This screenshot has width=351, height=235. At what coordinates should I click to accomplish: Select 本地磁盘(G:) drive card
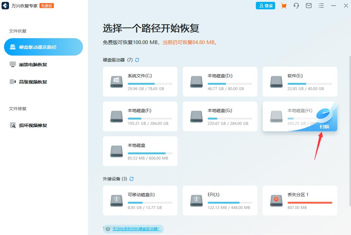pyautogui.click(x=220, y=116)
